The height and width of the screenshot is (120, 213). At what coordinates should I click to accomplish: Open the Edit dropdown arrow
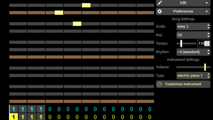point(207,3)
